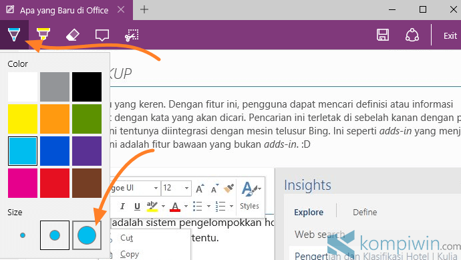This screenshot has height=260, width=461.
Task: Click the Format Painter brush icon
Action: coord(228,188)
